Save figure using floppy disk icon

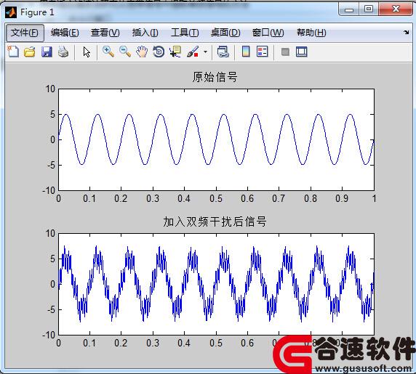[x=47, y=52]
